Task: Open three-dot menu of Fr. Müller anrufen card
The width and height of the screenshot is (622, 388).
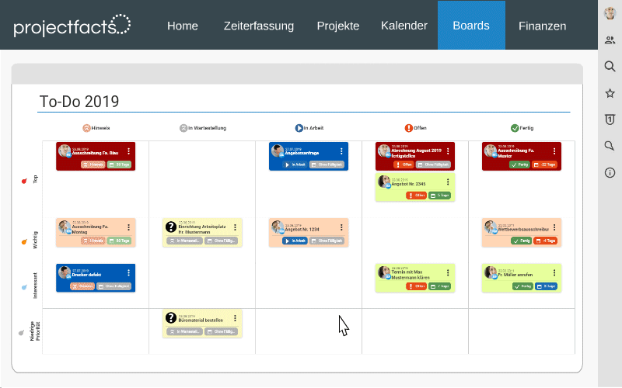Action: coord(554,273)
